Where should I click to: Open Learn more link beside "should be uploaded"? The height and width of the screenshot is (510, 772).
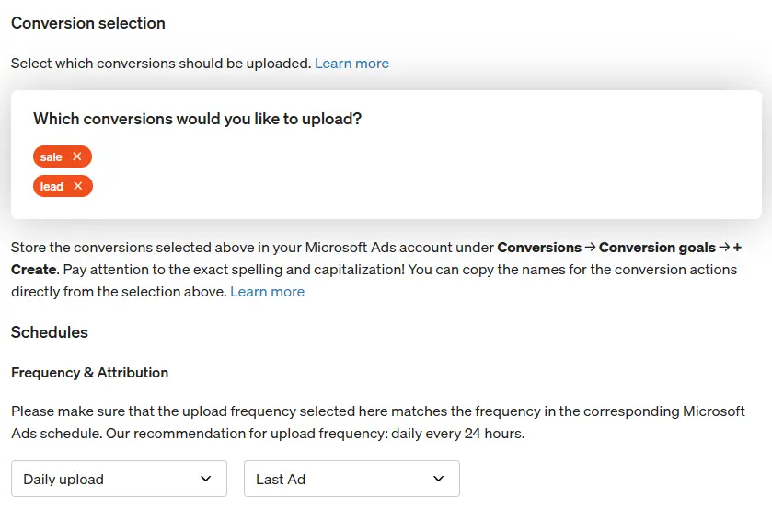pyautogui.click(x=351, y=64)
